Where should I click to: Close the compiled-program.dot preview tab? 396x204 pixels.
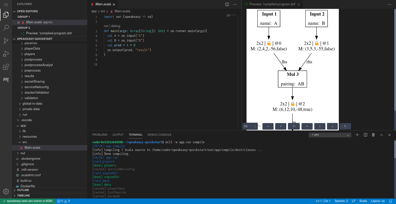(299, 5)
